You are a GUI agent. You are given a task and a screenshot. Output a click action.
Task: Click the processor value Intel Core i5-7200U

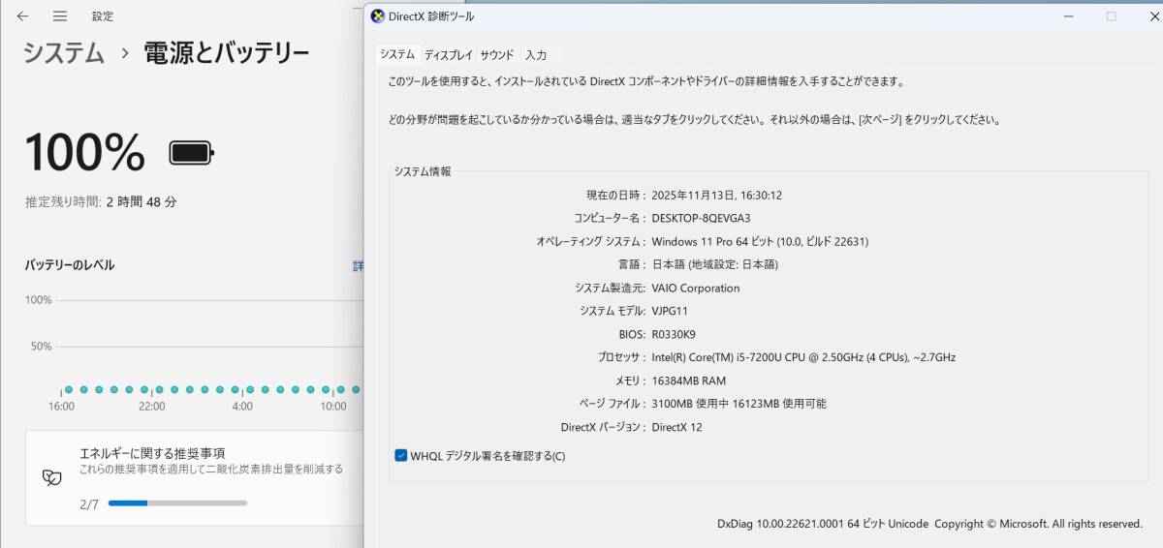803,357
